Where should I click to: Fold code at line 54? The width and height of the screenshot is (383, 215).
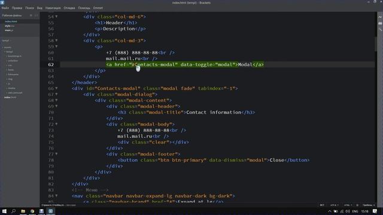coord(56,17)
